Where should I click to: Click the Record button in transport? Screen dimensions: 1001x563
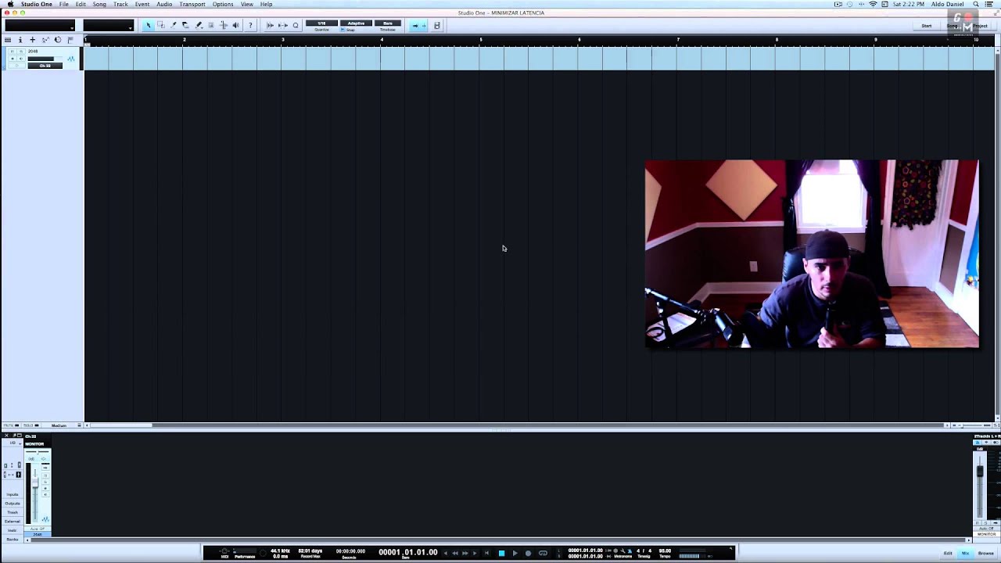click(x=528, y=553)
